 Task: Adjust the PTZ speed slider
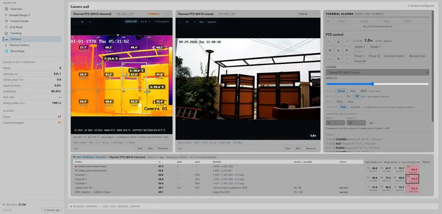[x=378, y=84]
